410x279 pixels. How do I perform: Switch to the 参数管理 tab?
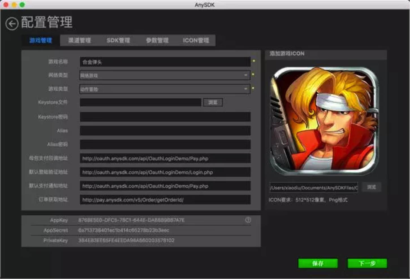coord(157,40)
